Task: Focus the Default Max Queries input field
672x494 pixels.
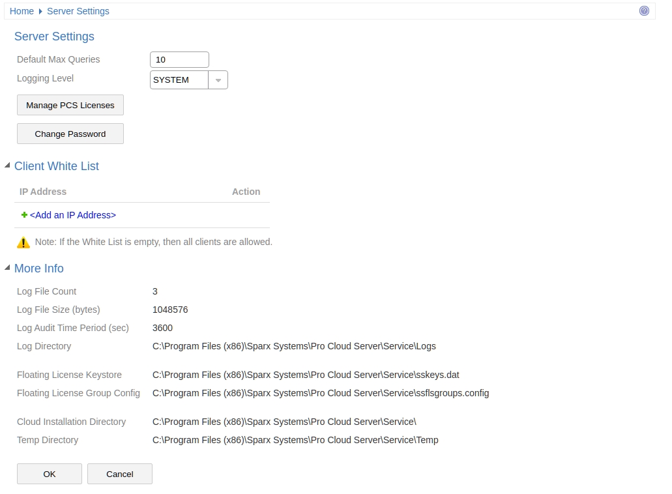Action: pos(179,60)
